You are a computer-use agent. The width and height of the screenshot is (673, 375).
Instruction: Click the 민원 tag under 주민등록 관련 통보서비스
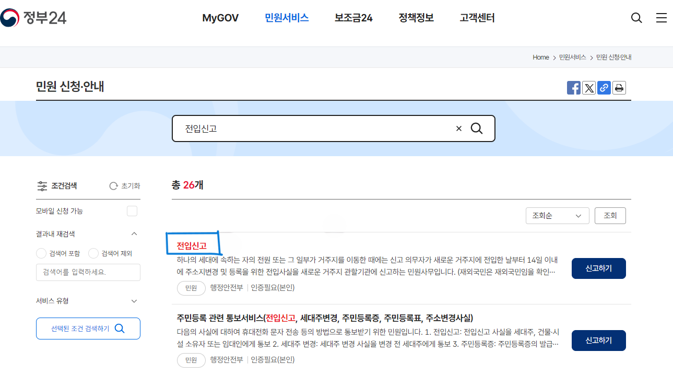[191, 360]
